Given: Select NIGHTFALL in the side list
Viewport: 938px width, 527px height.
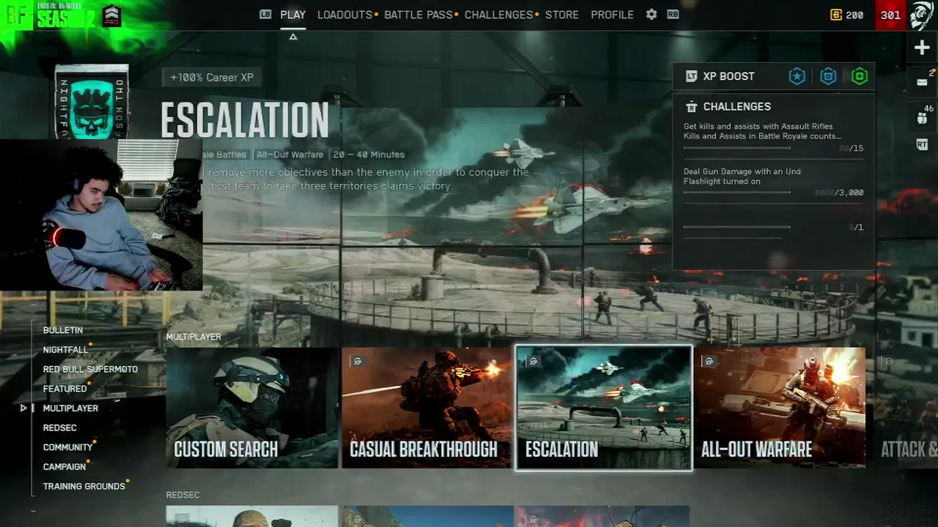Looking at the screenshot, I should 65,350.
